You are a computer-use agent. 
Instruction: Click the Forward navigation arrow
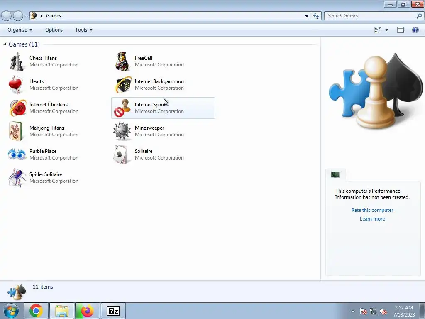(18, 16)
